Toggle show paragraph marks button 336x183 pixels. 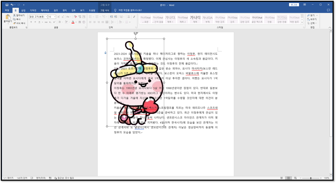click(134, 17)
